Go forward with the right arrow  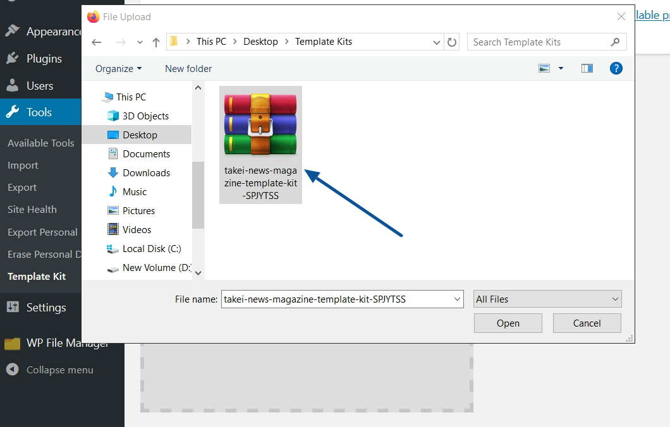pyautogui.click(x=121, y=42)
